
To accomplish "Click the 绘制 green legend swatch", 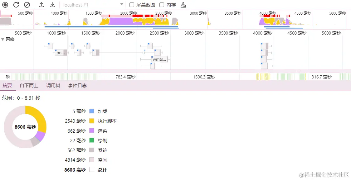I will click(x=92, y=140).
